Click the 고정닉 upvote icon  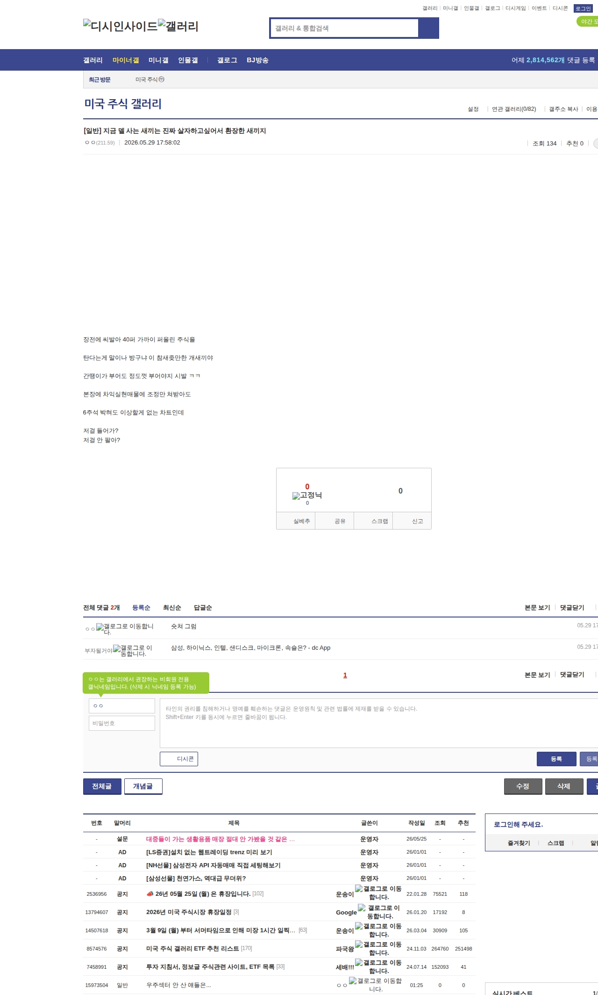click(307, 495)
